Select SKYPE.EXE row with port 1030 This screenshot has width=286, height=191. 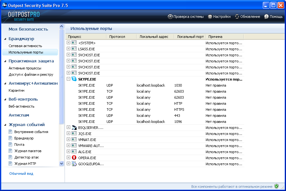[x=155, y=85]
